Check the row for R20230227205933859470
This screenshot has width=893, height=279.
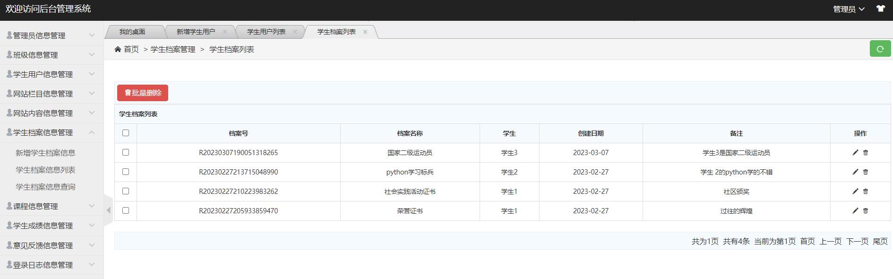[126, 210]
